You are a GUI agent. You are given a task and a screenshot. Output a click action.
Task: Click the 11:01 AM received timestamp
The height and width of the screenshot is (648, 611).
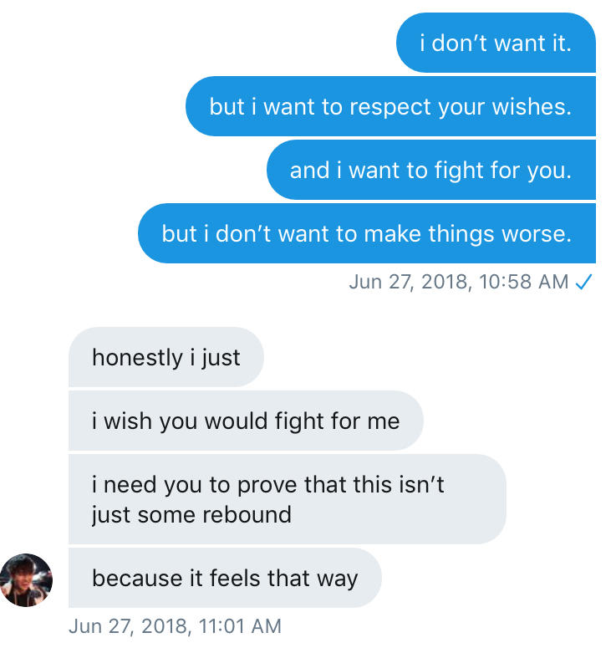coord(175,625)
